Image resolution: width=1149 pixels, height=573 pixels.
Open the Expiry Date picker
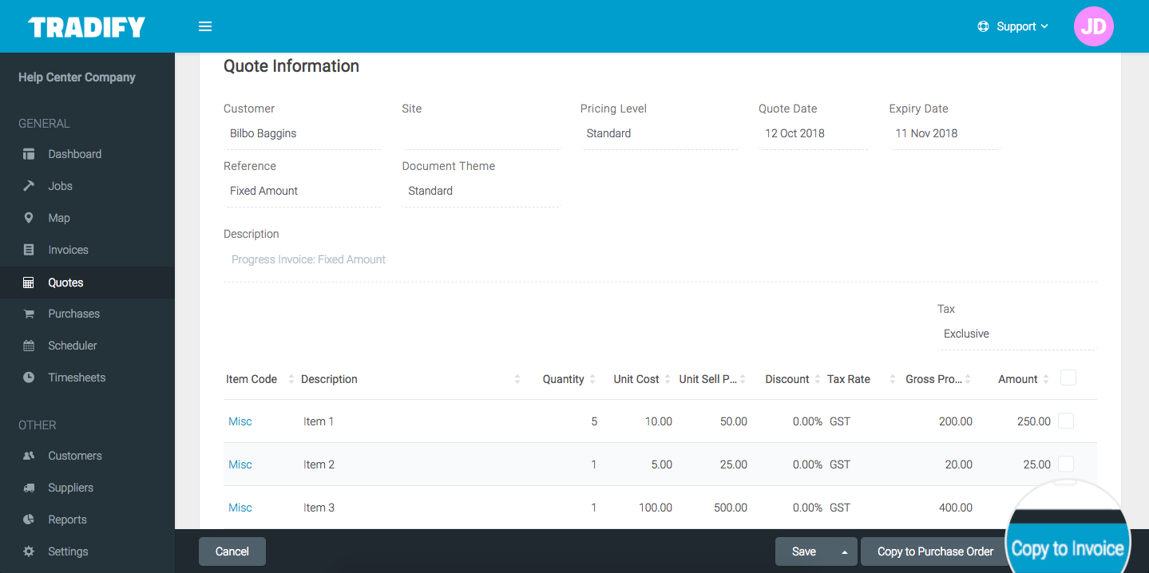click(944, 133)
